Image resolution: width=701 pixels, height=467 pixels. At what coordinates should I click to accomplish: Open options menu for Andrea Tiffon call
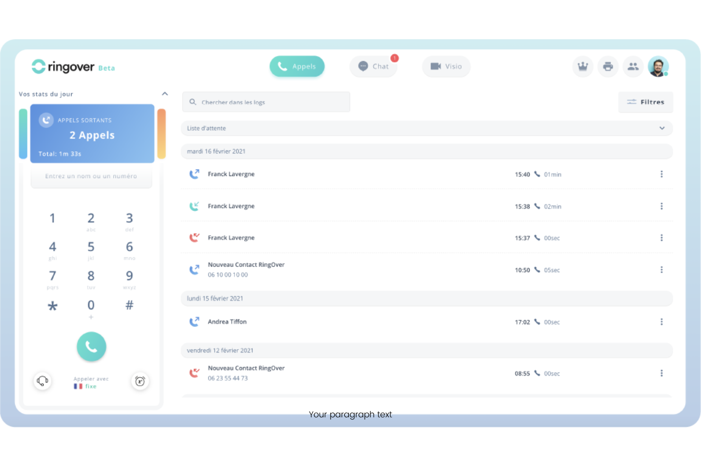(661, 322)
